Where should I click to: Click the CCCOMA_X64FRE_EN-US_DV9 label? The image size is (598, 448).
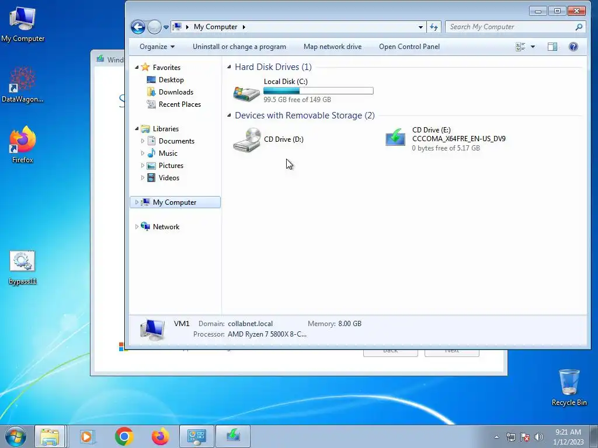pos(459,139)
